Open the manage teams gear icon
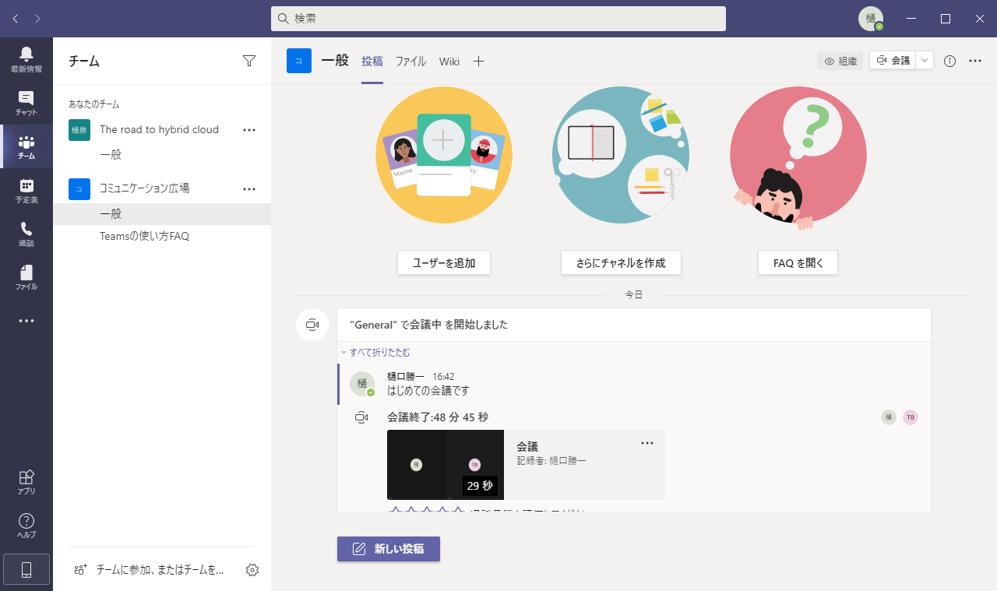This screenshot has height=591, width=997. [252, 570]
